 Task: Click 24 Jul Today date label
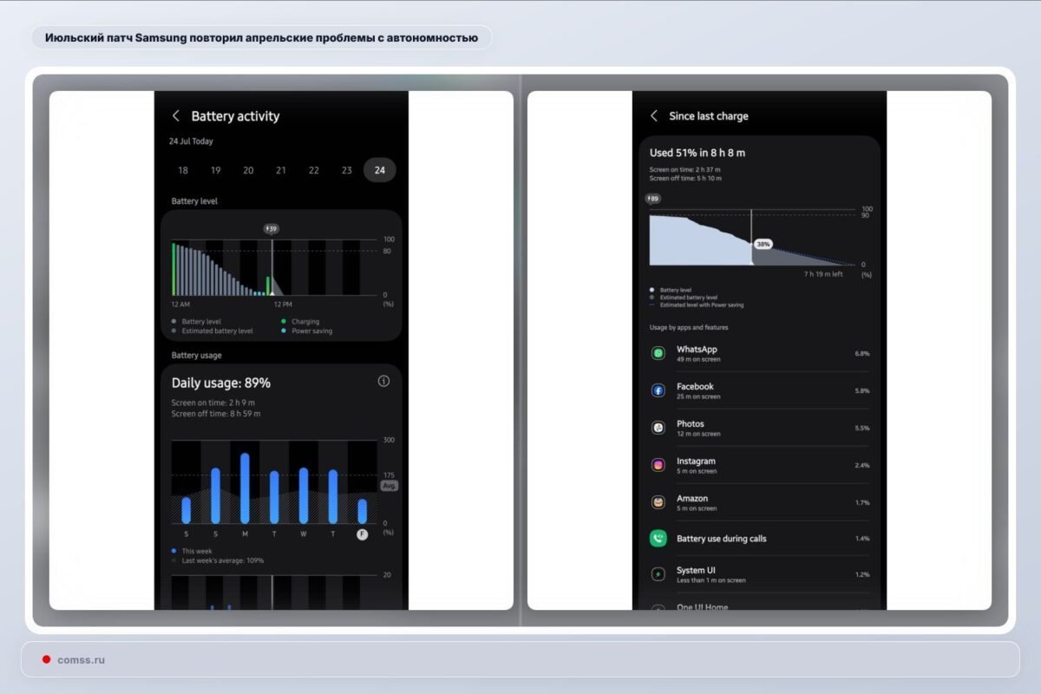point(191,141)
